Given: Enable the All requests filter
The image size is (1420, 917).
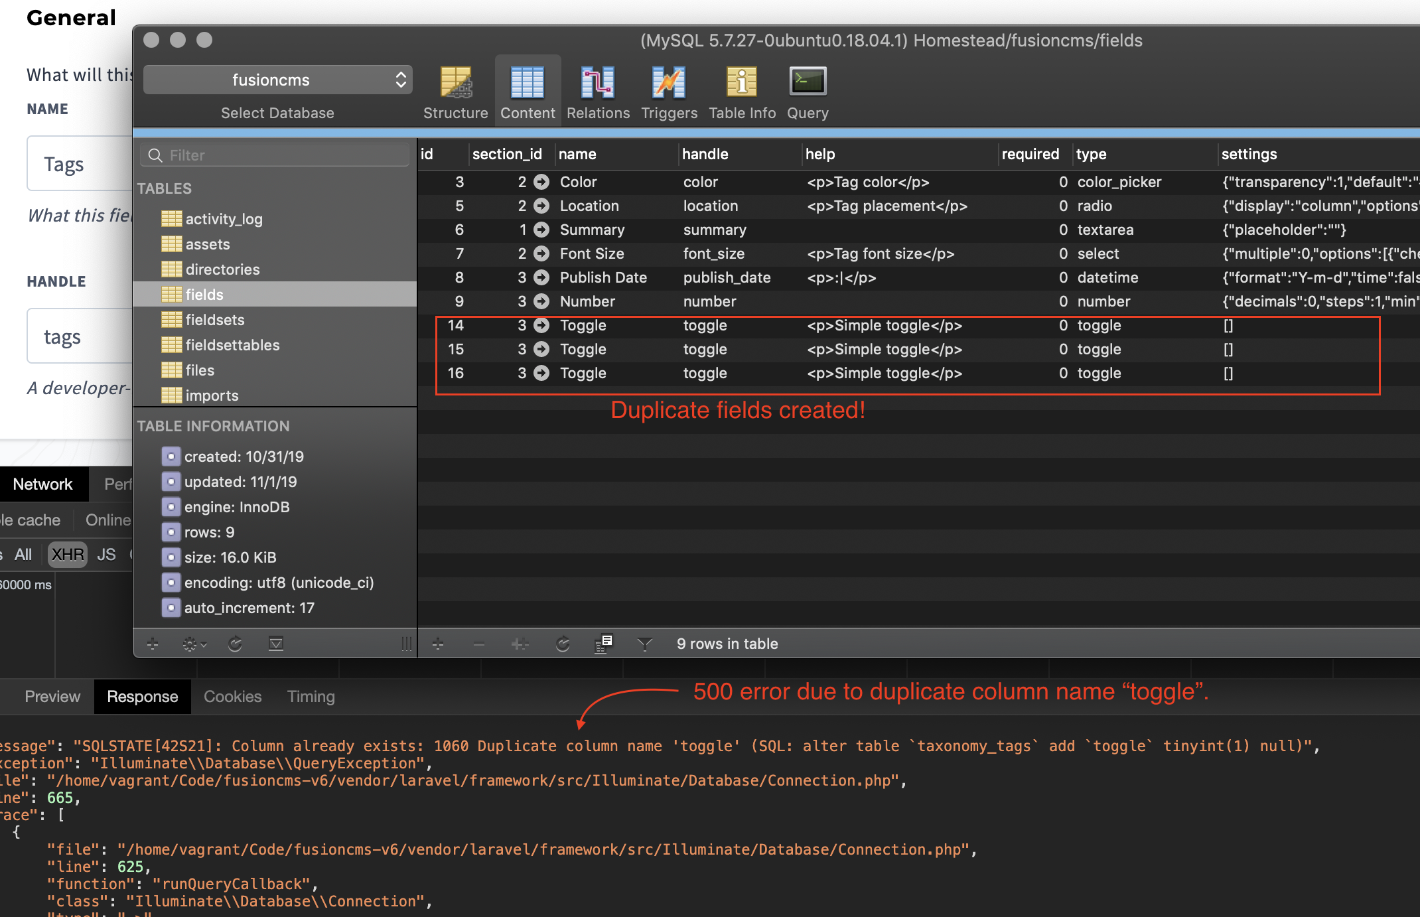Looking at the screenshot, I should (23, 554).
